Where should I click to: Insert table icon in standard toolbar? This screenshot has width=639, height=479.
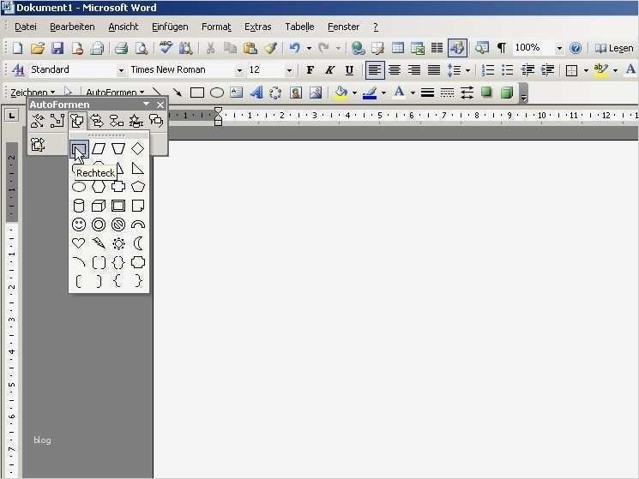pyautogui.click(x=398, y=48)
